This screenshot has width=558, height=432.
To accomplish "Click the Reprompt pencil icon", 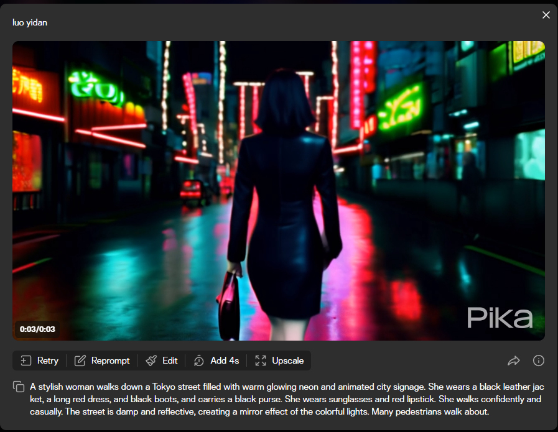I will click(x=80, y=361).
